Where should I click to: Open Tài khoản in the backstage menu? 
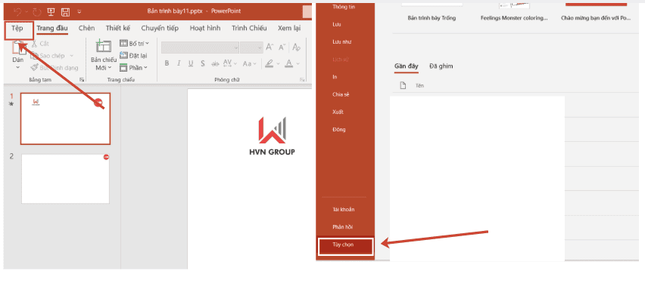[x=344, y=209]
